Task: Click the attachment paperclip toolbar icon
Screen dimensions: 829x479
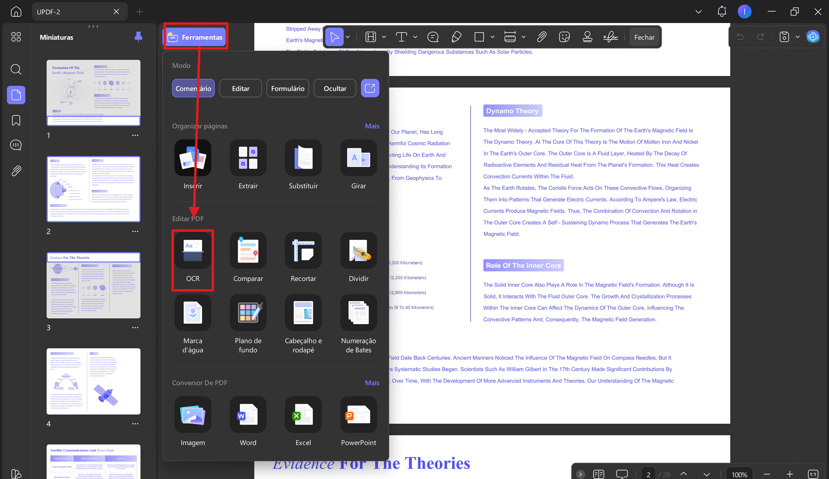Action: click(x=541, y=37)
